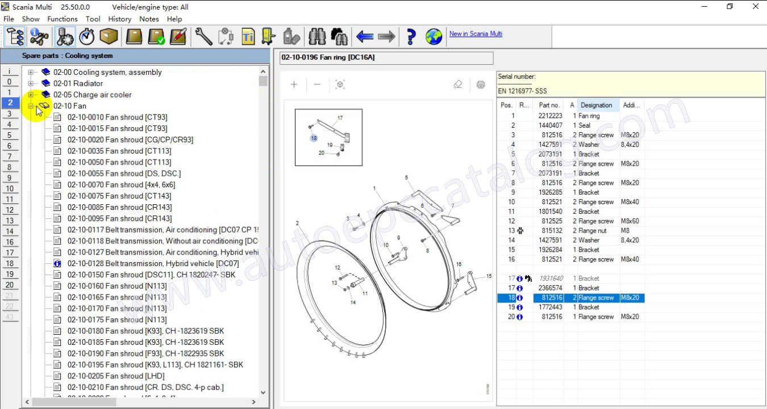
Task: Open 02-10-0205 Fan shroud [LHD]
Action: click(x=116, y=376)
